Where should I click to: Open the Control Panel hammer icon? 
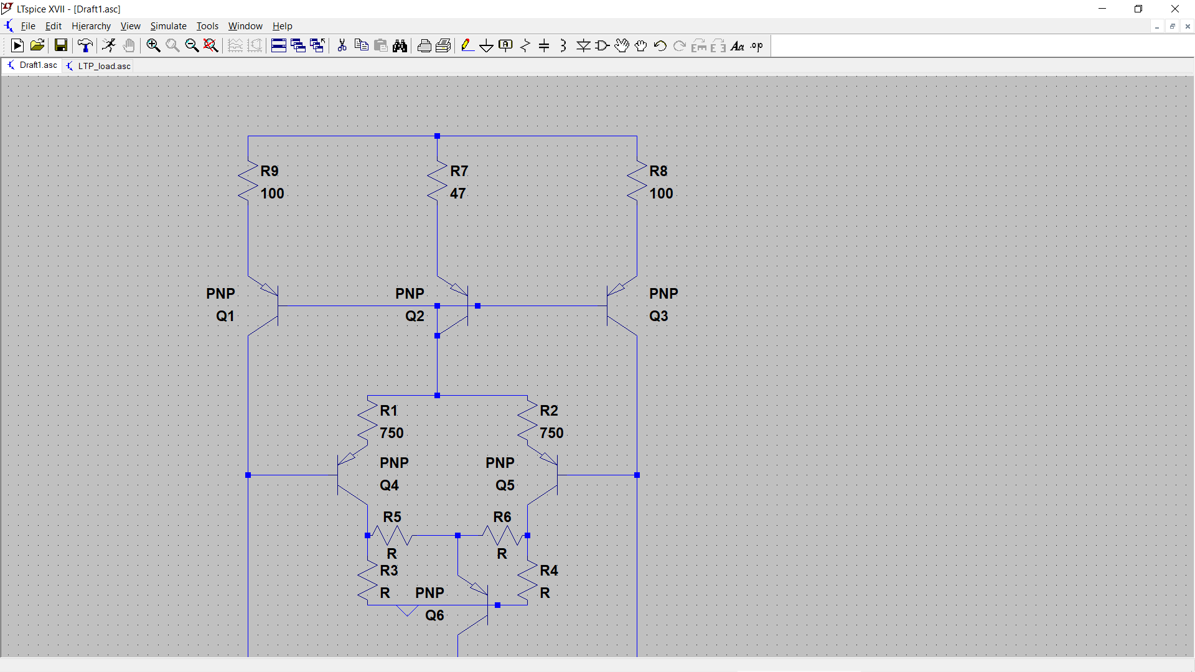point(85,45)
